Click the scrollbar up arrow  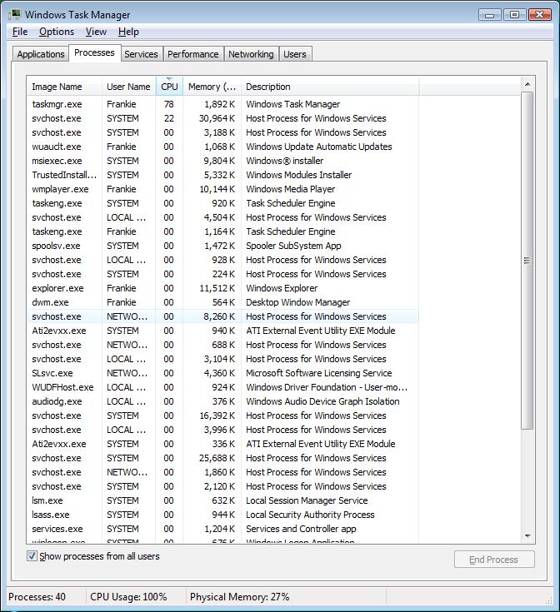tap(527, 84)
